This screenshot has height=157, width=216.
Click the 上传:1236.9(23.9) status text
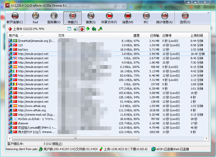tap(116, 149)
